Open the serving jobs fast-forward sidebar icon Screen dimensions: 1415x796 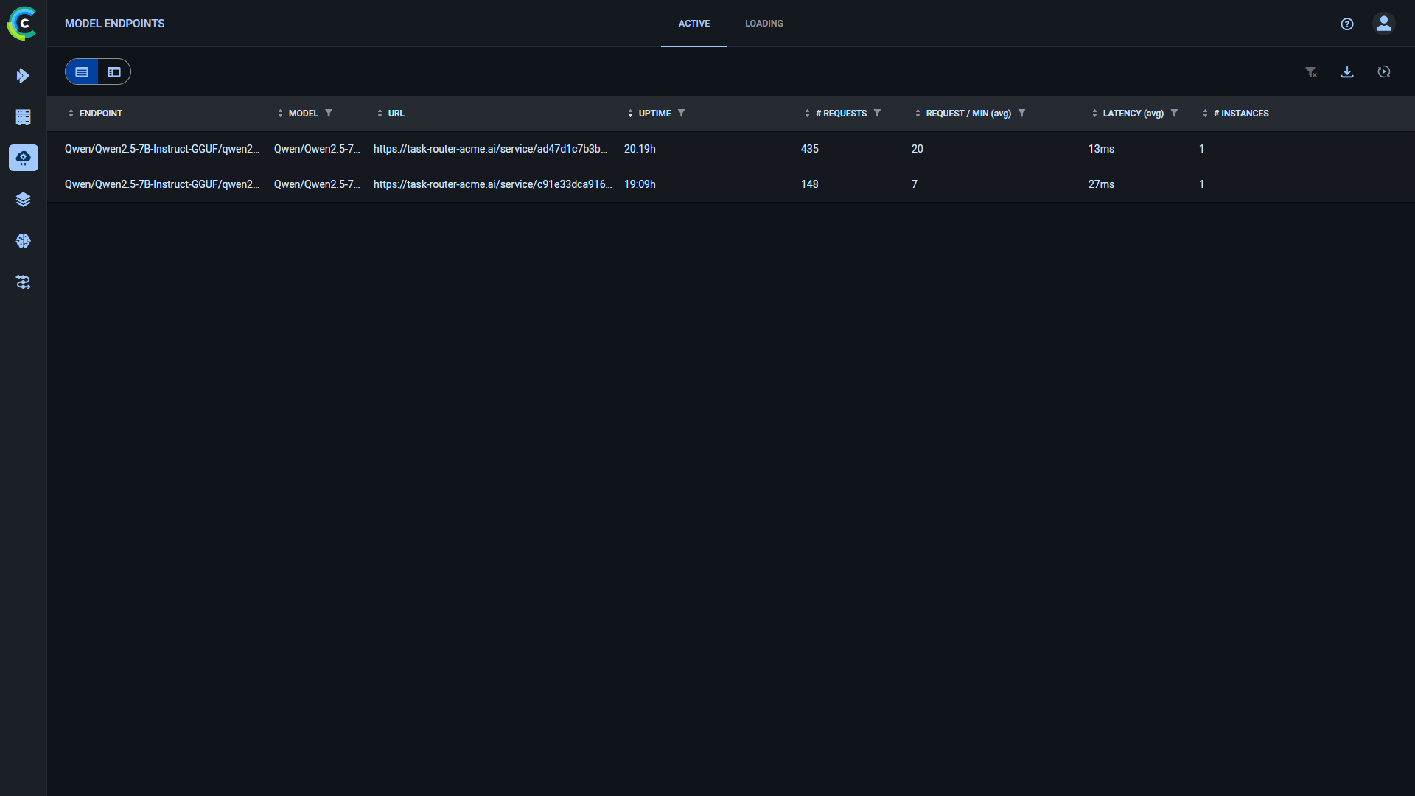coord(24,75)
